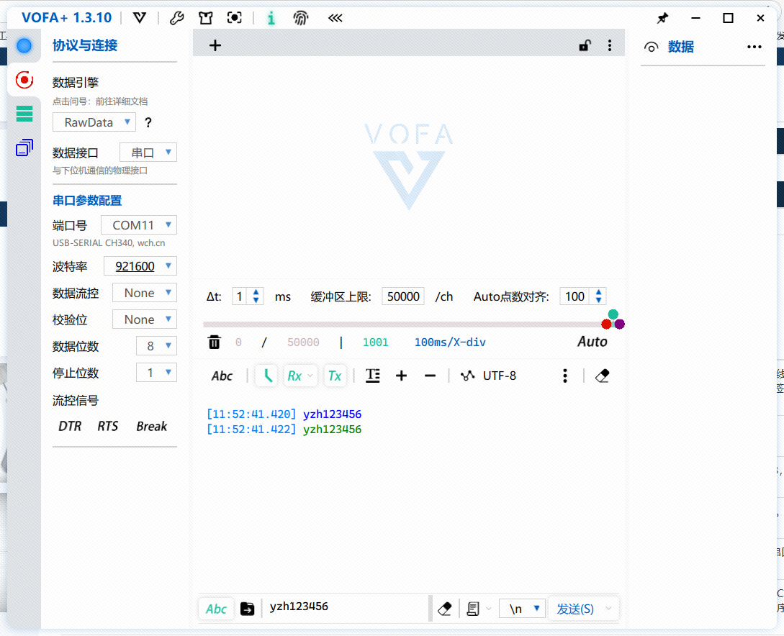This screenshot has height=636, width=784.
Task: Toggle the Tx display filter
Action: click(335, 375)
